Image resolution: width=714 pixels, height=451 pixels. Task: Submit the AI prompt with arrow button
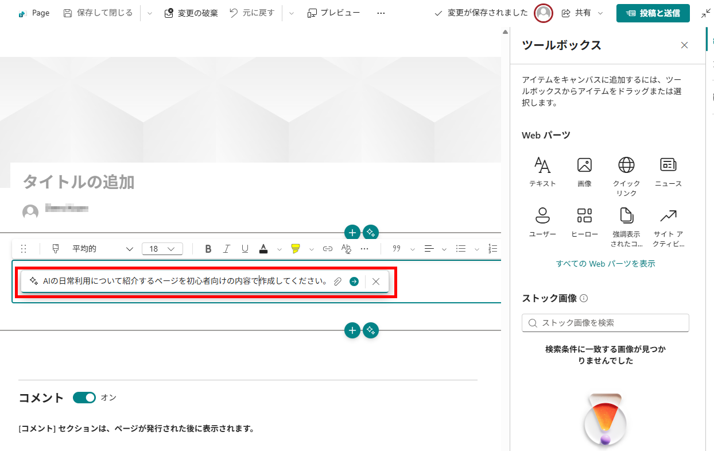click(354, 282)
